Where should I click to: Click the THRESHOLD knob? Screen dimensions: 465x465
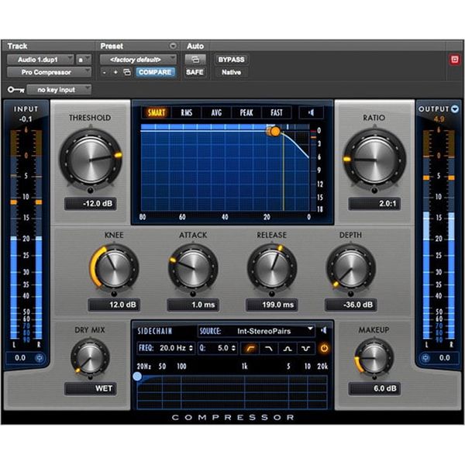pos(90,159)
